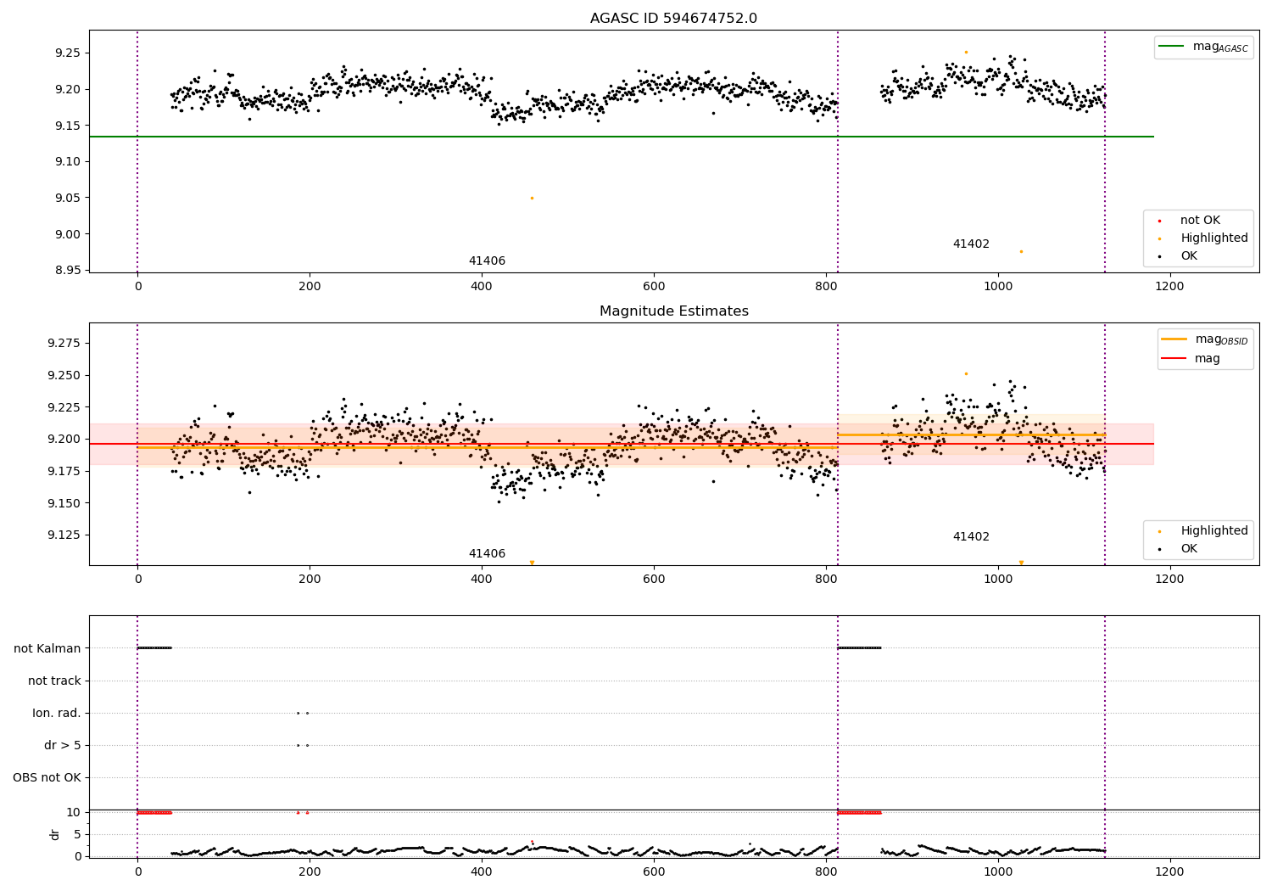Click the 'Ion. rad.' axis label
The image size is (1272, 891).
pyautogui.click(x=57, y=713)
